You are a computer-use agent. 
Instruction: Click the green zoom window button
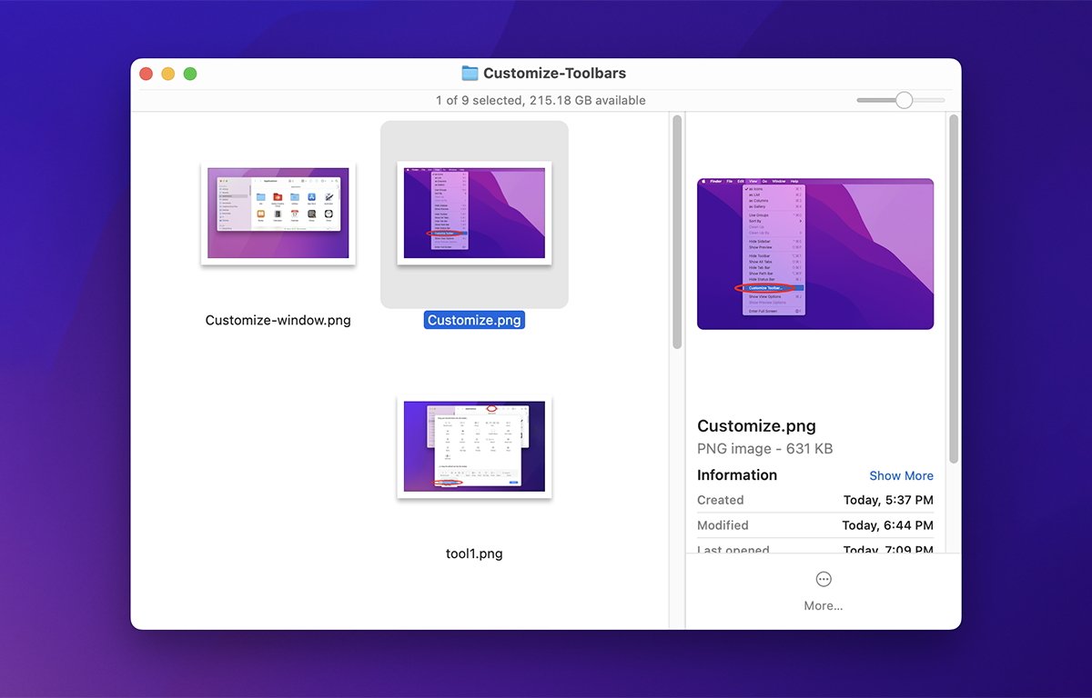190,74
